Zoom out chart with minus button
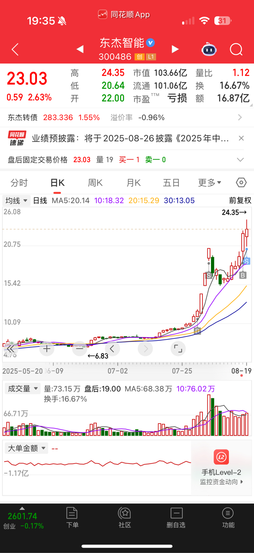Image resolution: width=254 pixels, height=553 pixels. [79, 349]
